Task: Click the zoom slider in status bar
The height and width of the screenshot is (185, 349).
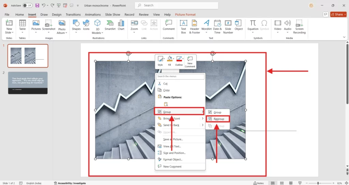Action: coord(318,183)
